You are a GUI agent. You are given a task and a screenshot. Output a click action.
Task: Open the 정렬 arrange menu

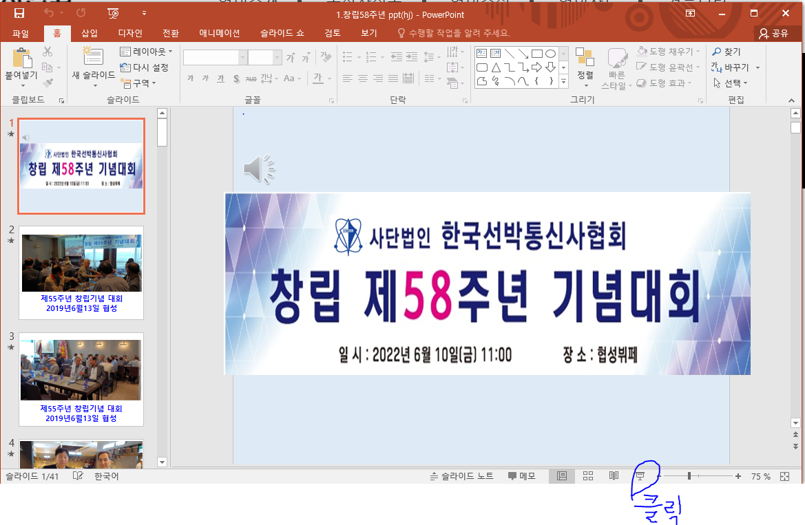585,67
